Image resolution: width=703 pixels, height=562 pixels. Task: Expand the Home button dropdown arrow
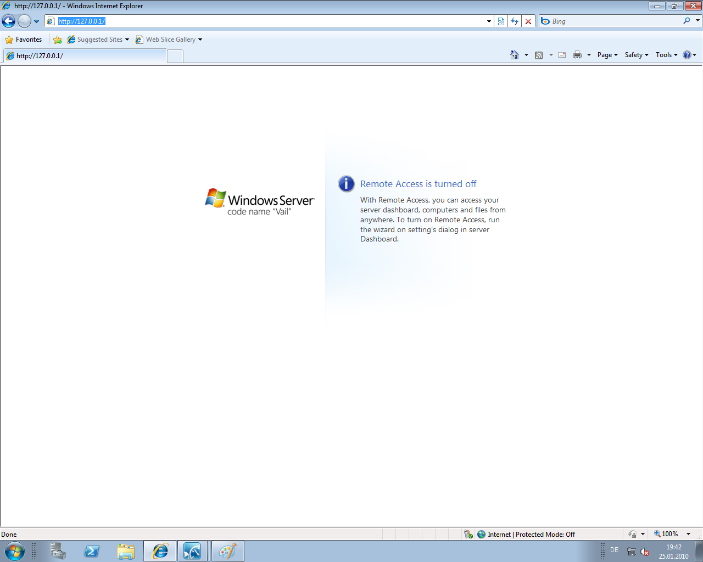point(526,55)
